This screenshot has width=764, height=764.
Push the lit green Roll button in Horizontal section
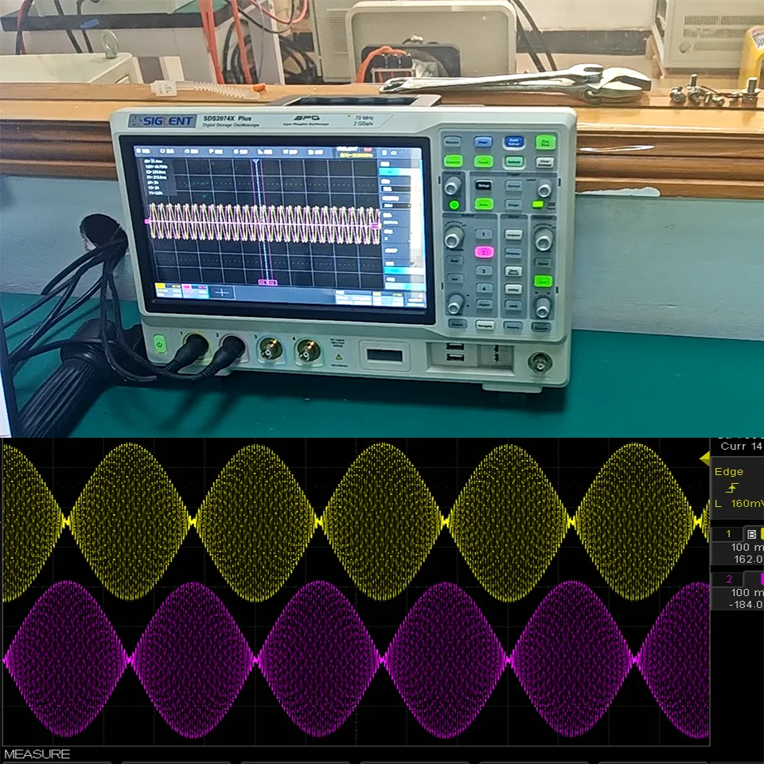[542, 281]
